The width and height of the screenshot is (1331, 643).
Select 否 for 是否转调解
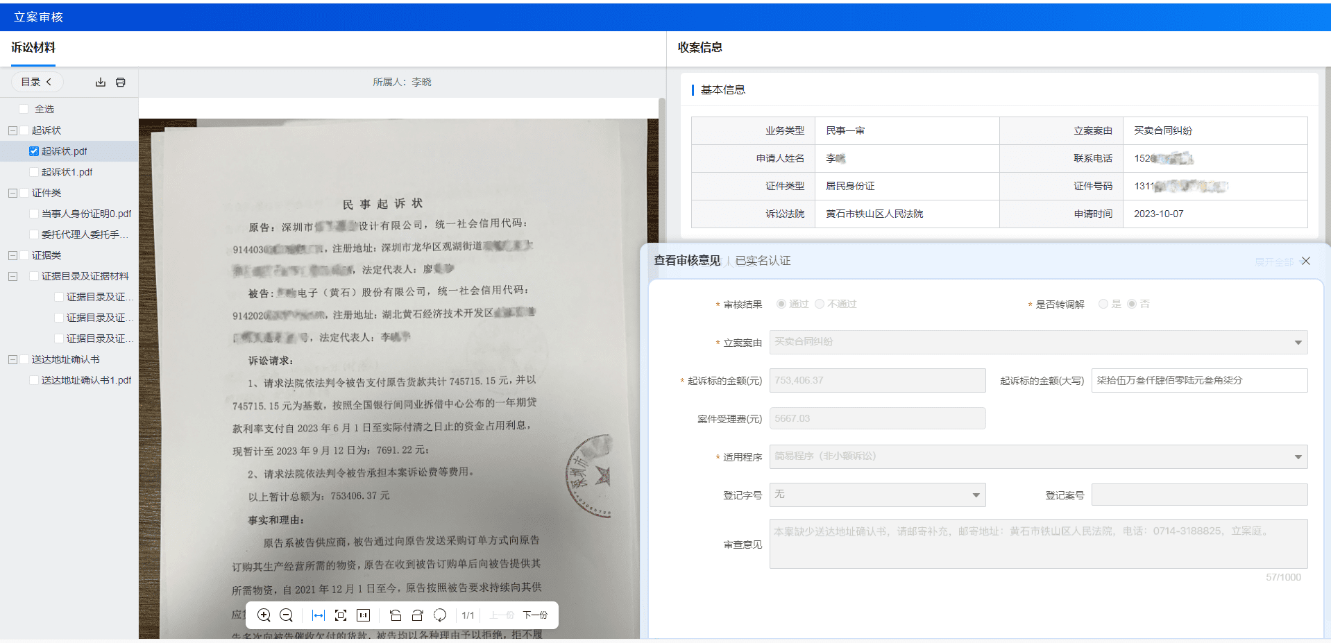point(1132,304)
